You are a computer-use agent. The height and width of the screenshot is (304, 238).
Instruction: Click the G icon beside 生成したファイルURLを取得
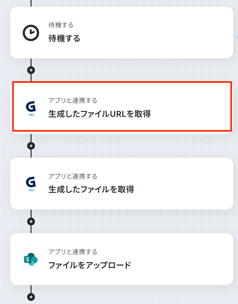pos(31,108)
